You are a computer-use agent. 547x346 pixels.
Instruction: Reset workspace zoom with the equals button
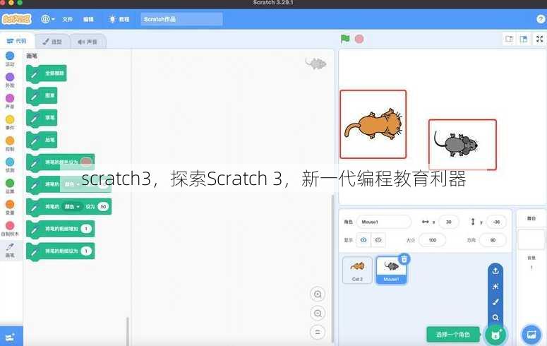tap(318, 332)
